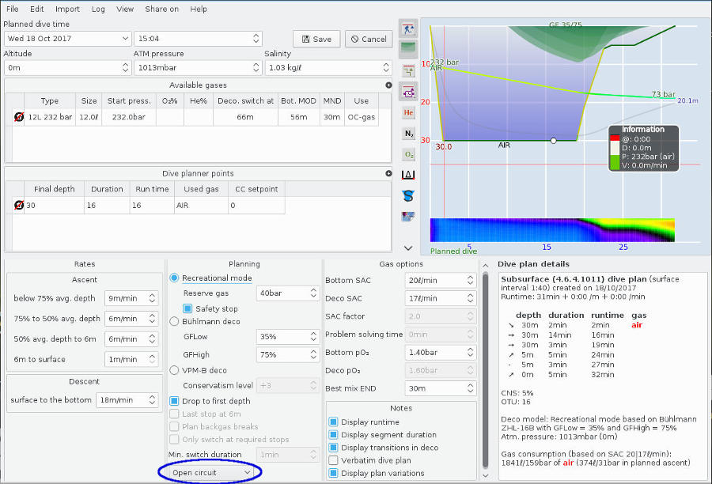Open the Wed 18 Oct 2017 date dropdown
The image size is (712, 484).
click(67, 38)
